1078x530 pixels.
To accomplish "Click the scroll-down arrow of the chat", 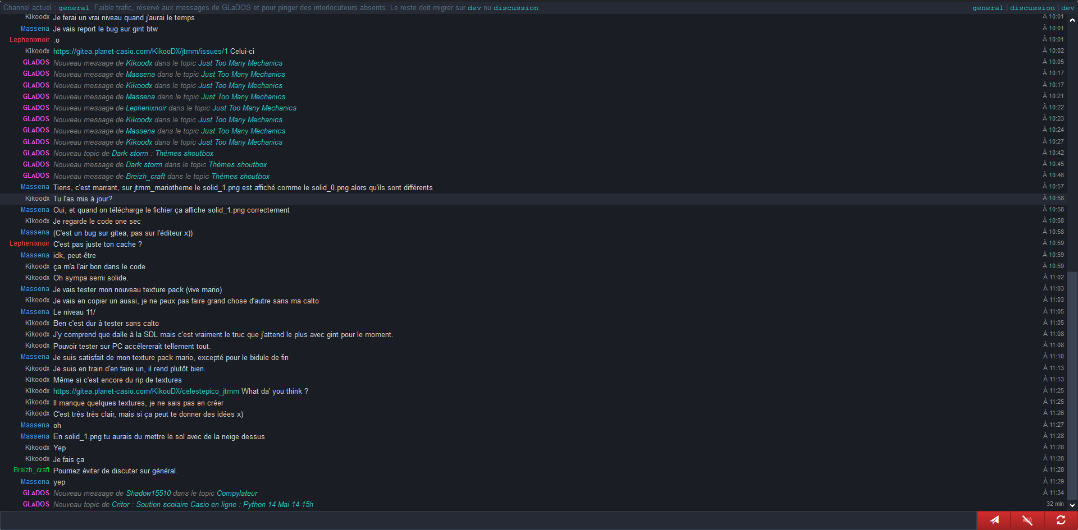I will pyautogui.click(x=1072, y=505).
